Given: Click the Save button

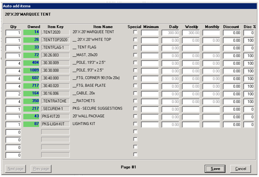Looking at the screenshot, I should coord(215,169).
